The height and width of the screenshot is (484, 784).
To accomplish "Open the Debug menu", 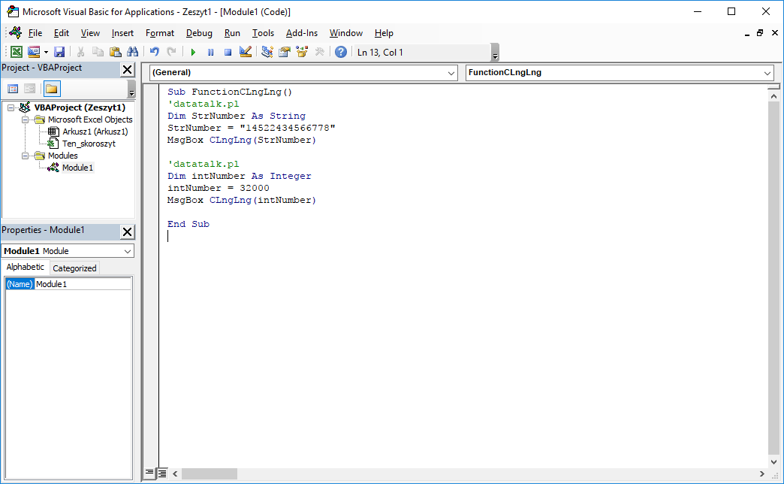I will point(198,33).
